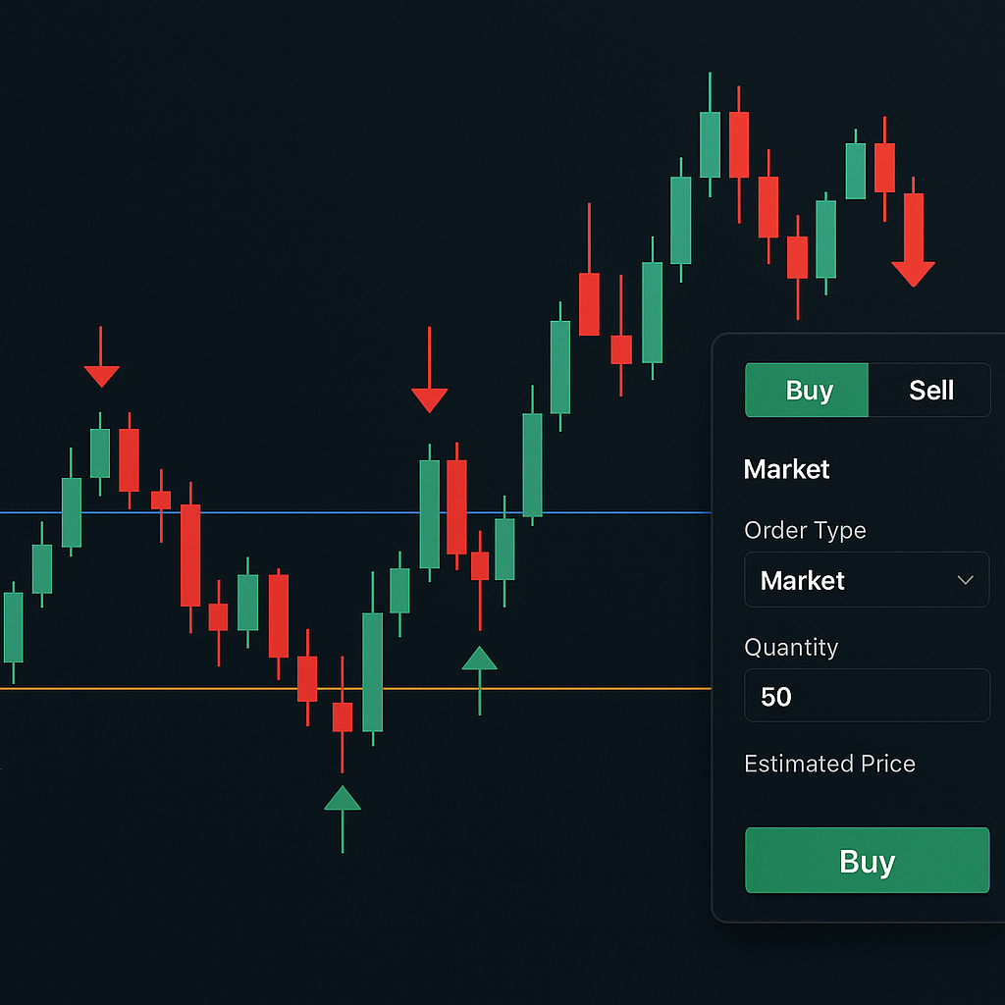Image resolution: width=1005 pixels, height=1005 pixels.
Task: Click the Estimated Price label
Action: (x=829, y=764)
